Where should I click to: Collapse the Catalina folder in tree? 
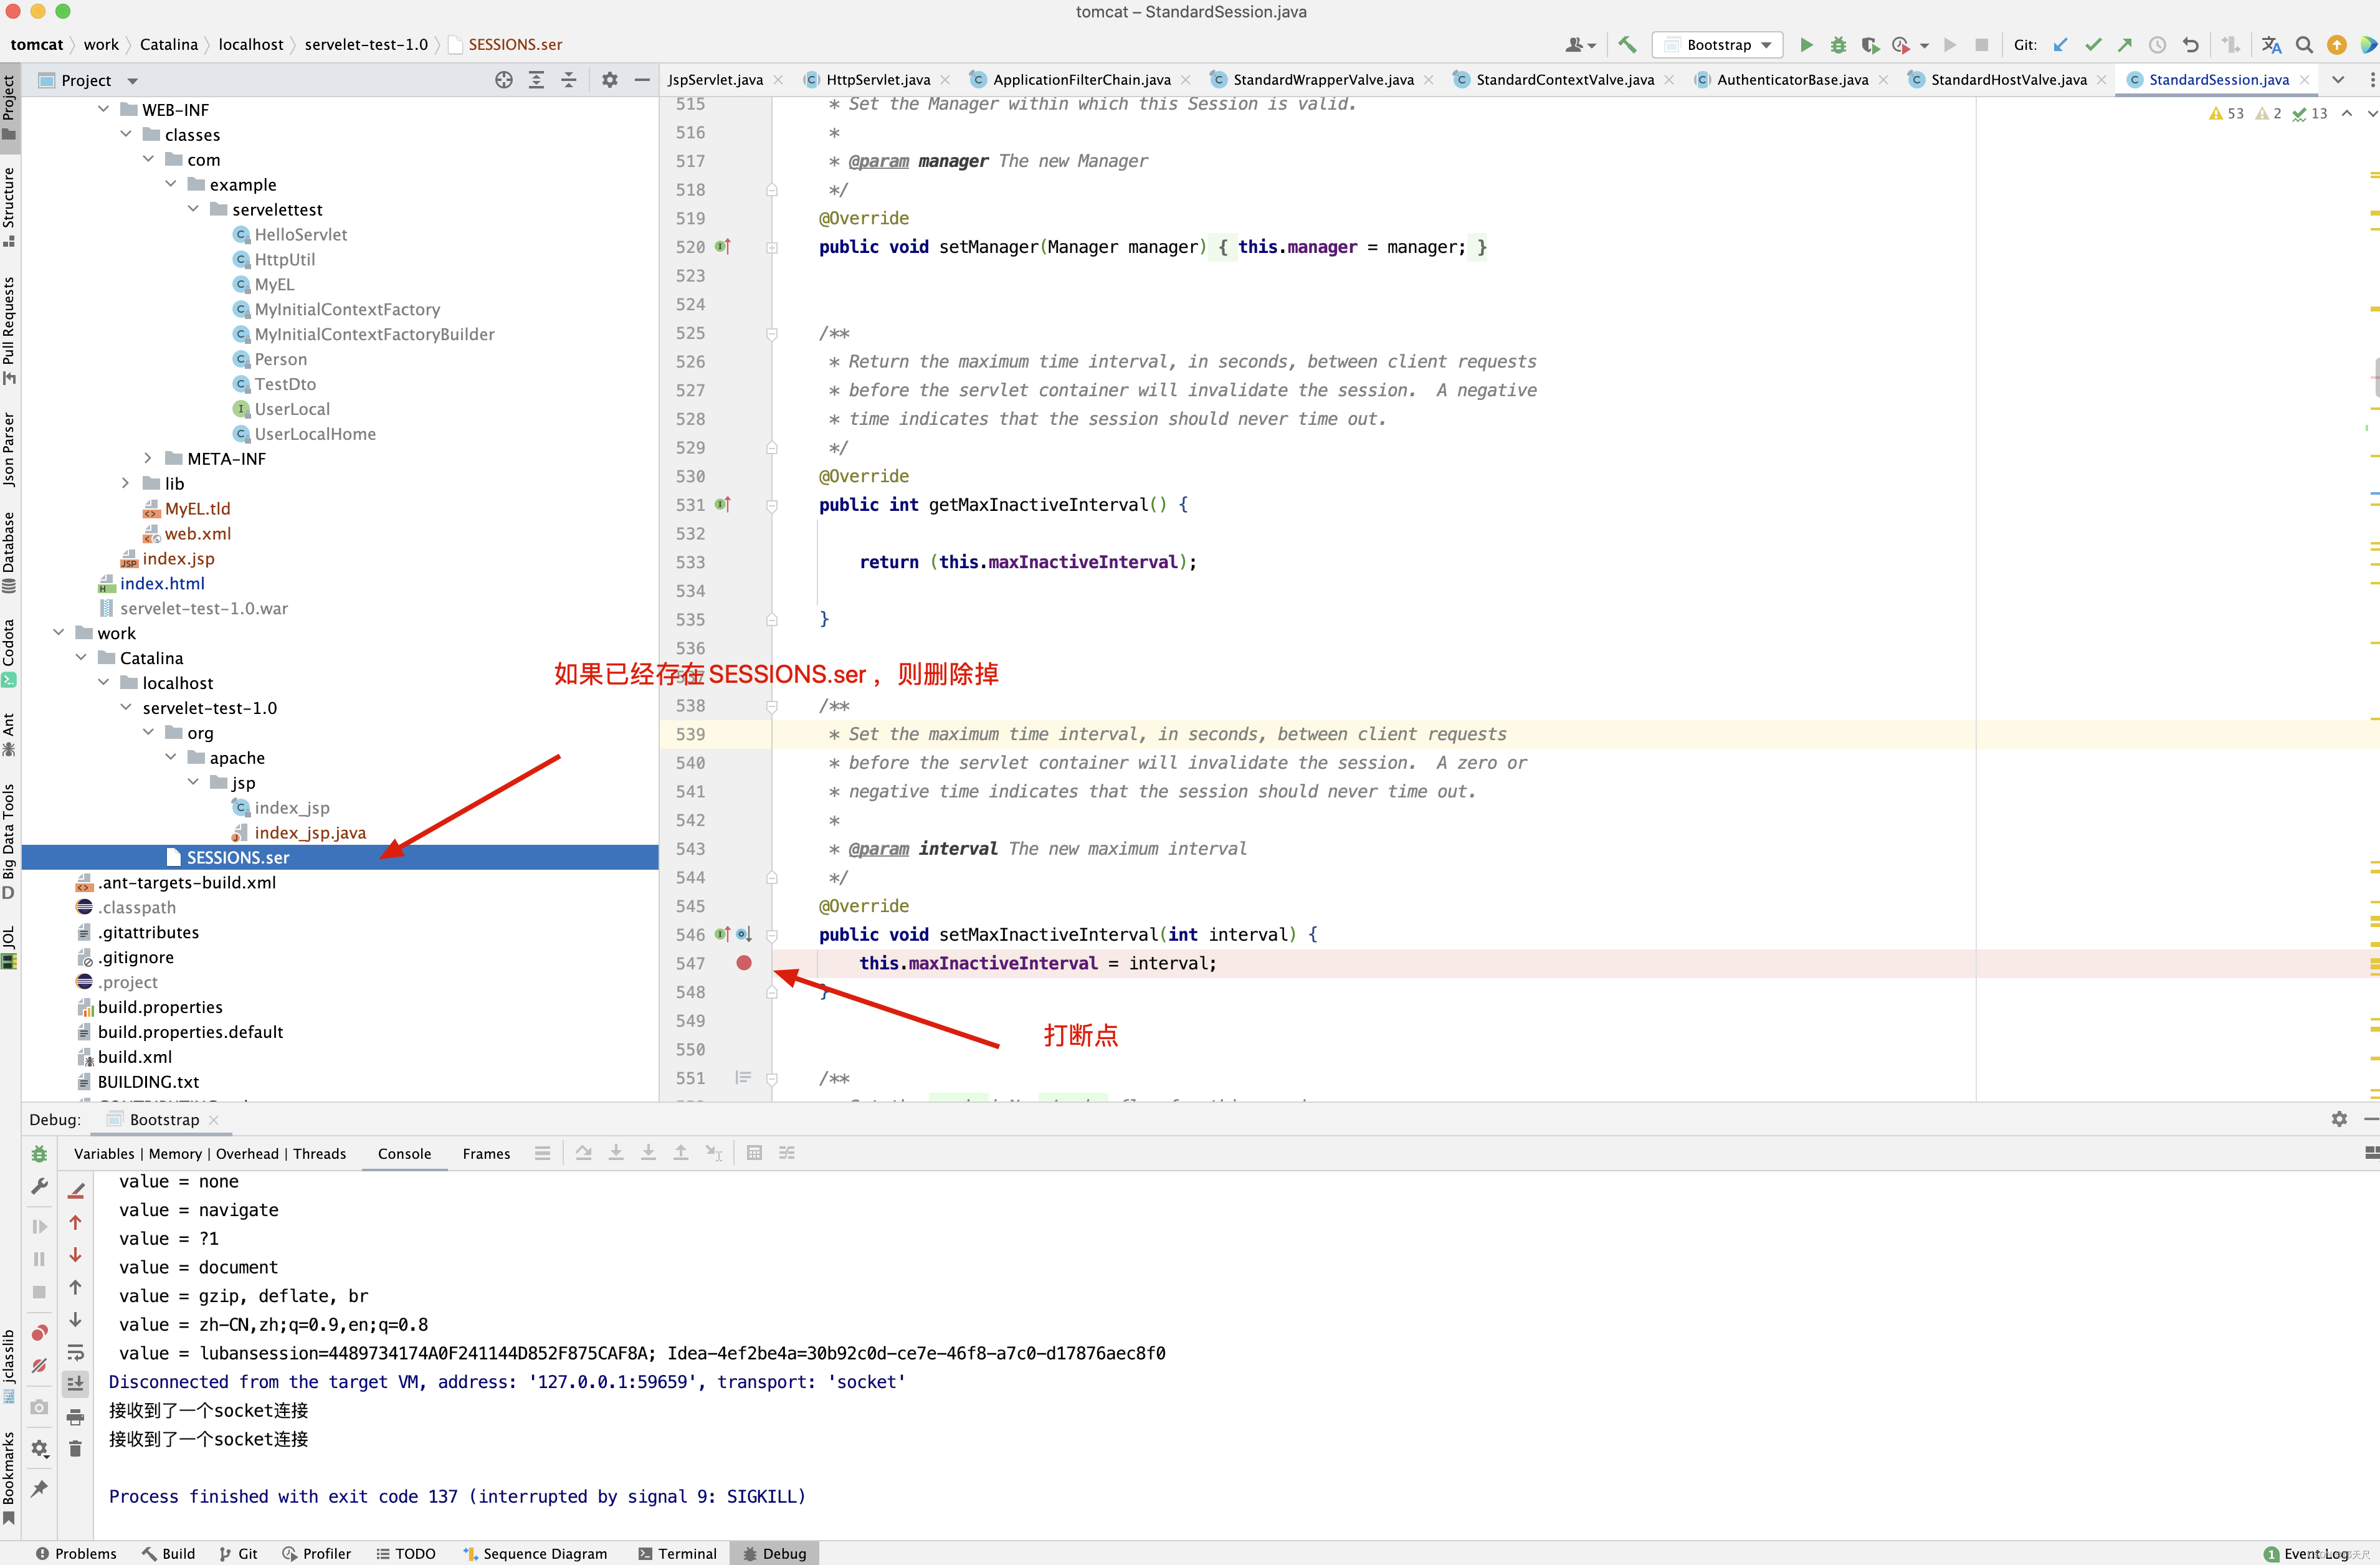tap(81, 657)
